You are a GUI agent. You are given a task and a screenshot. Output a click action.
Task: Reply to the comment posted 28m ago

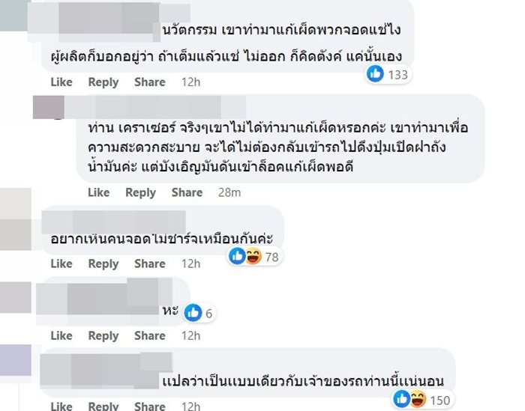[141, 192]
